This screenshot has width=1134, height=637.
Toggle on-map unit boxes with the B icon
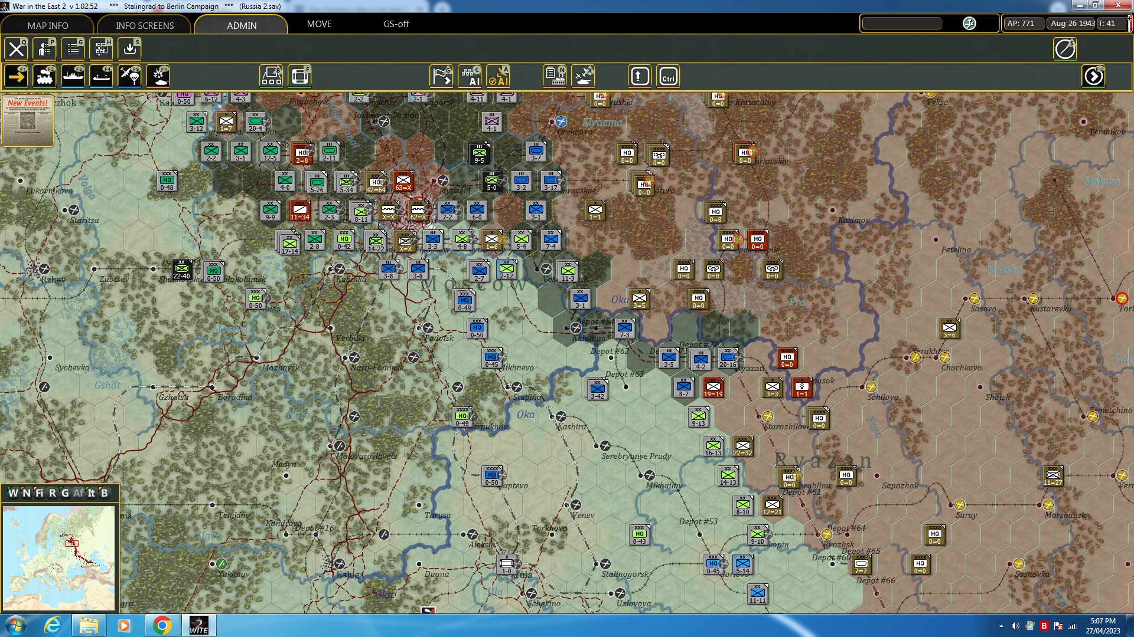coord(271,76)
